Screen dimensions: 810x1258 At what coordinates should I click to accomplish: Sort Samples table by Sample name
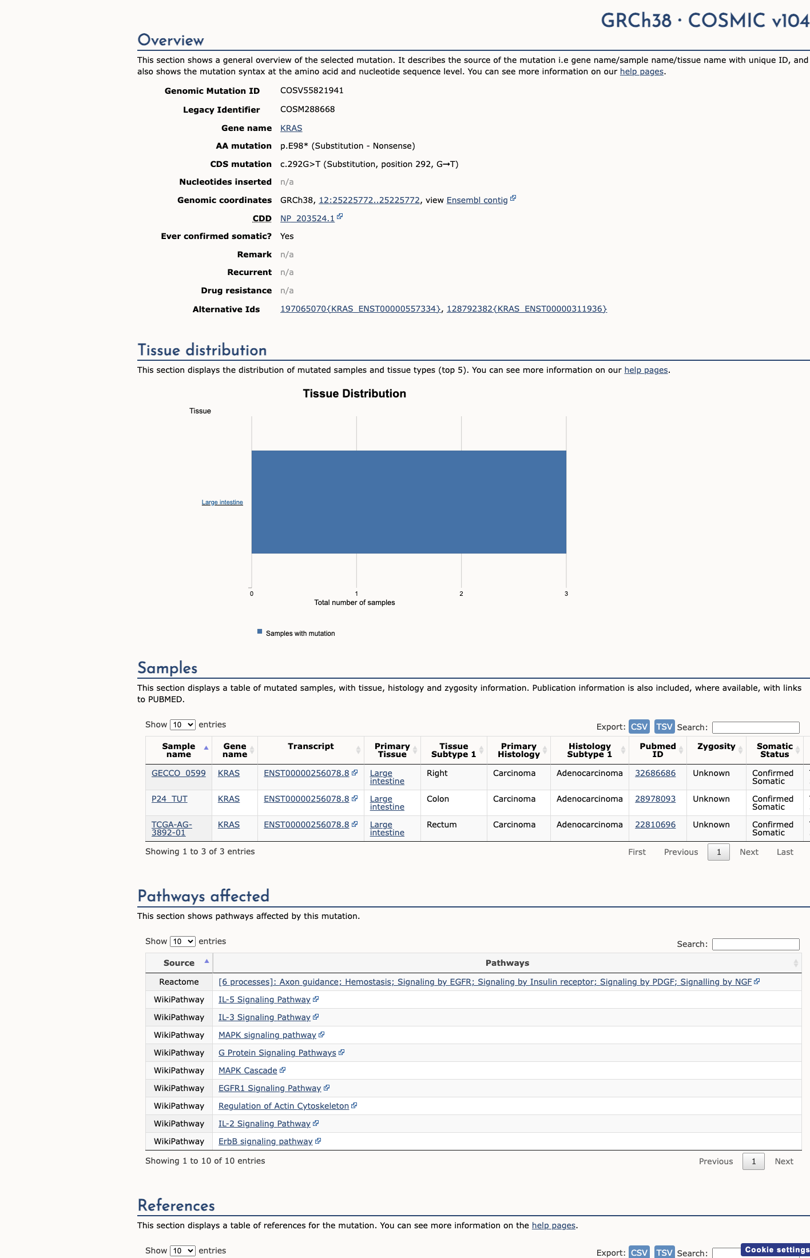(x=178, y=750)
